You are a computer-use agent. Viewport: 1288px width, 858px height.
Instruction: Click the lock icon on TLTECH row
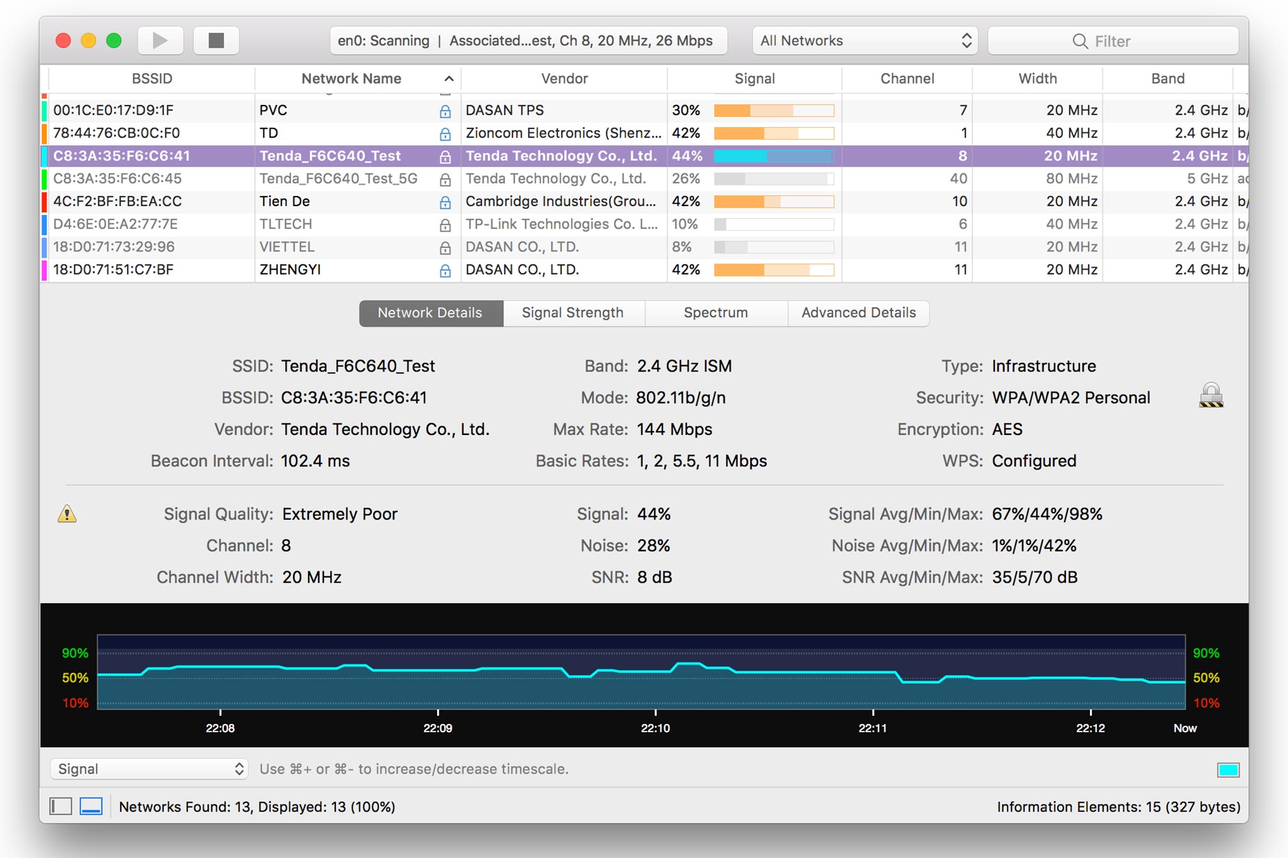point(445,224)
